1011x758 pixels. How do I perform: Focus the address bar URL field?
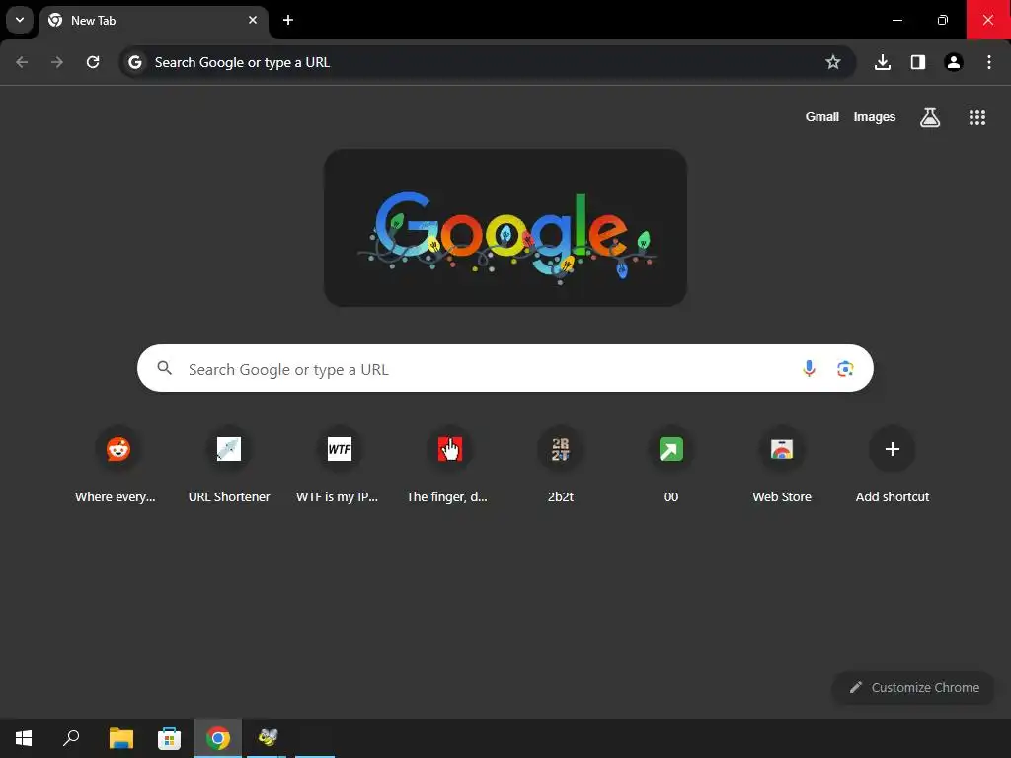(488, 62)
